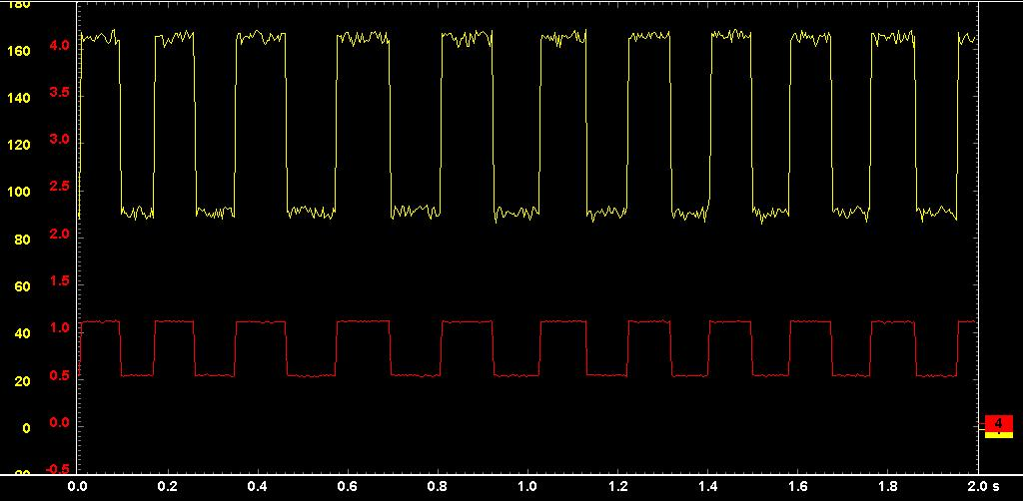Select the 0.2 mark on the time axis

point(168,486)
